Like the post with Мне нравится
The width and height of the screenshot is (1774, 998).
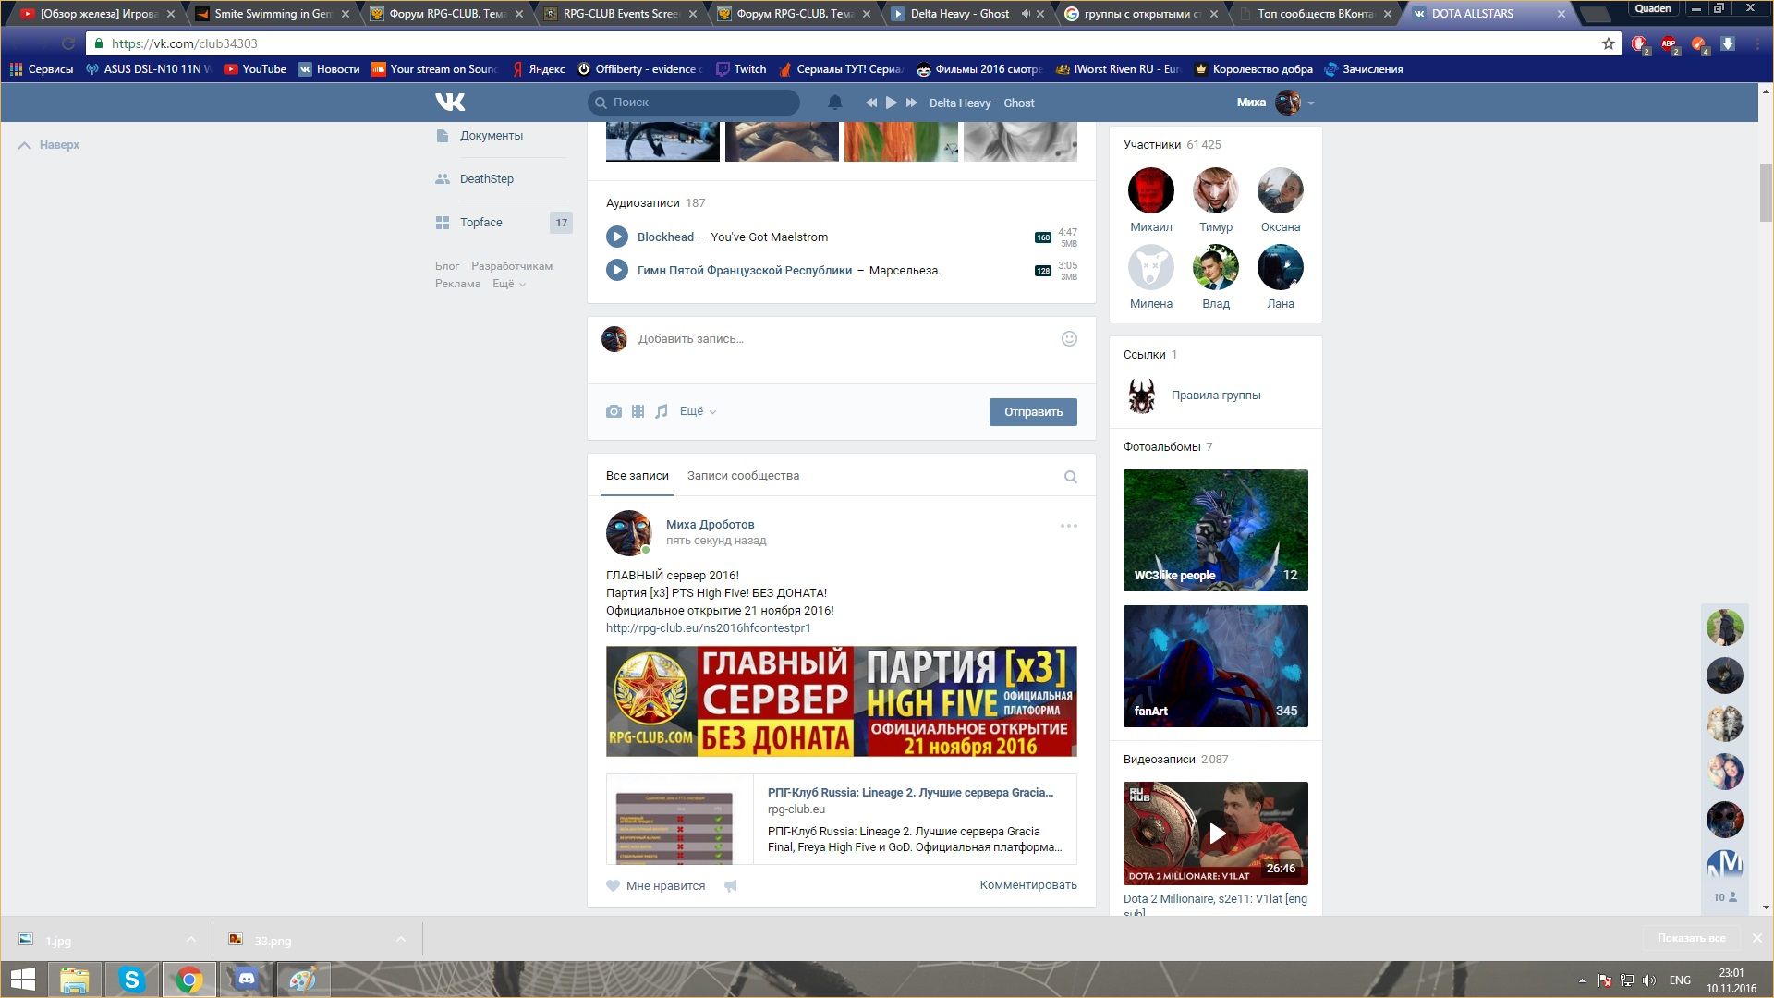click(x=656, y=885)
